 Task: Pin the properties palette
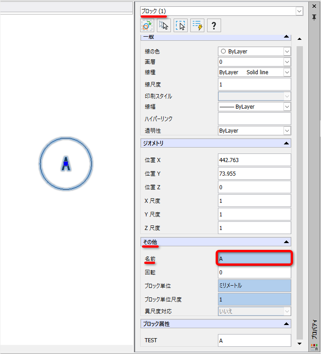coord(314,17)
